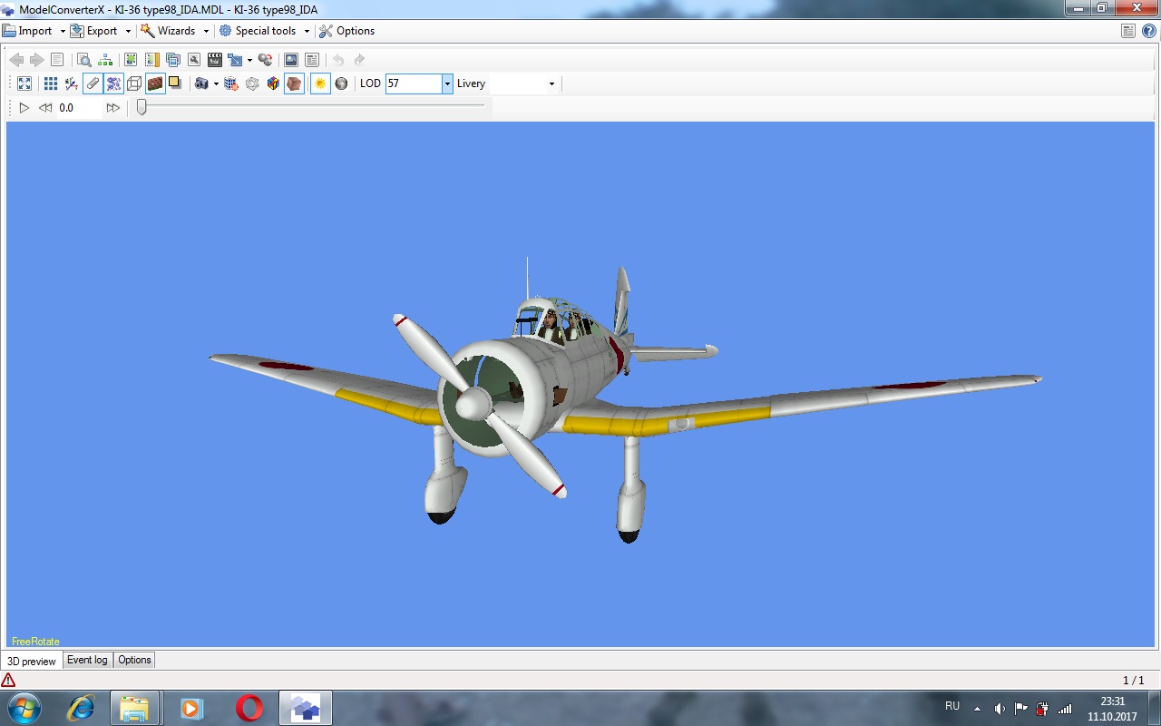Viewport: 1161px width, 726px height.
Task: Toggle the brick texture display
Action: click(x=155, y=83)
